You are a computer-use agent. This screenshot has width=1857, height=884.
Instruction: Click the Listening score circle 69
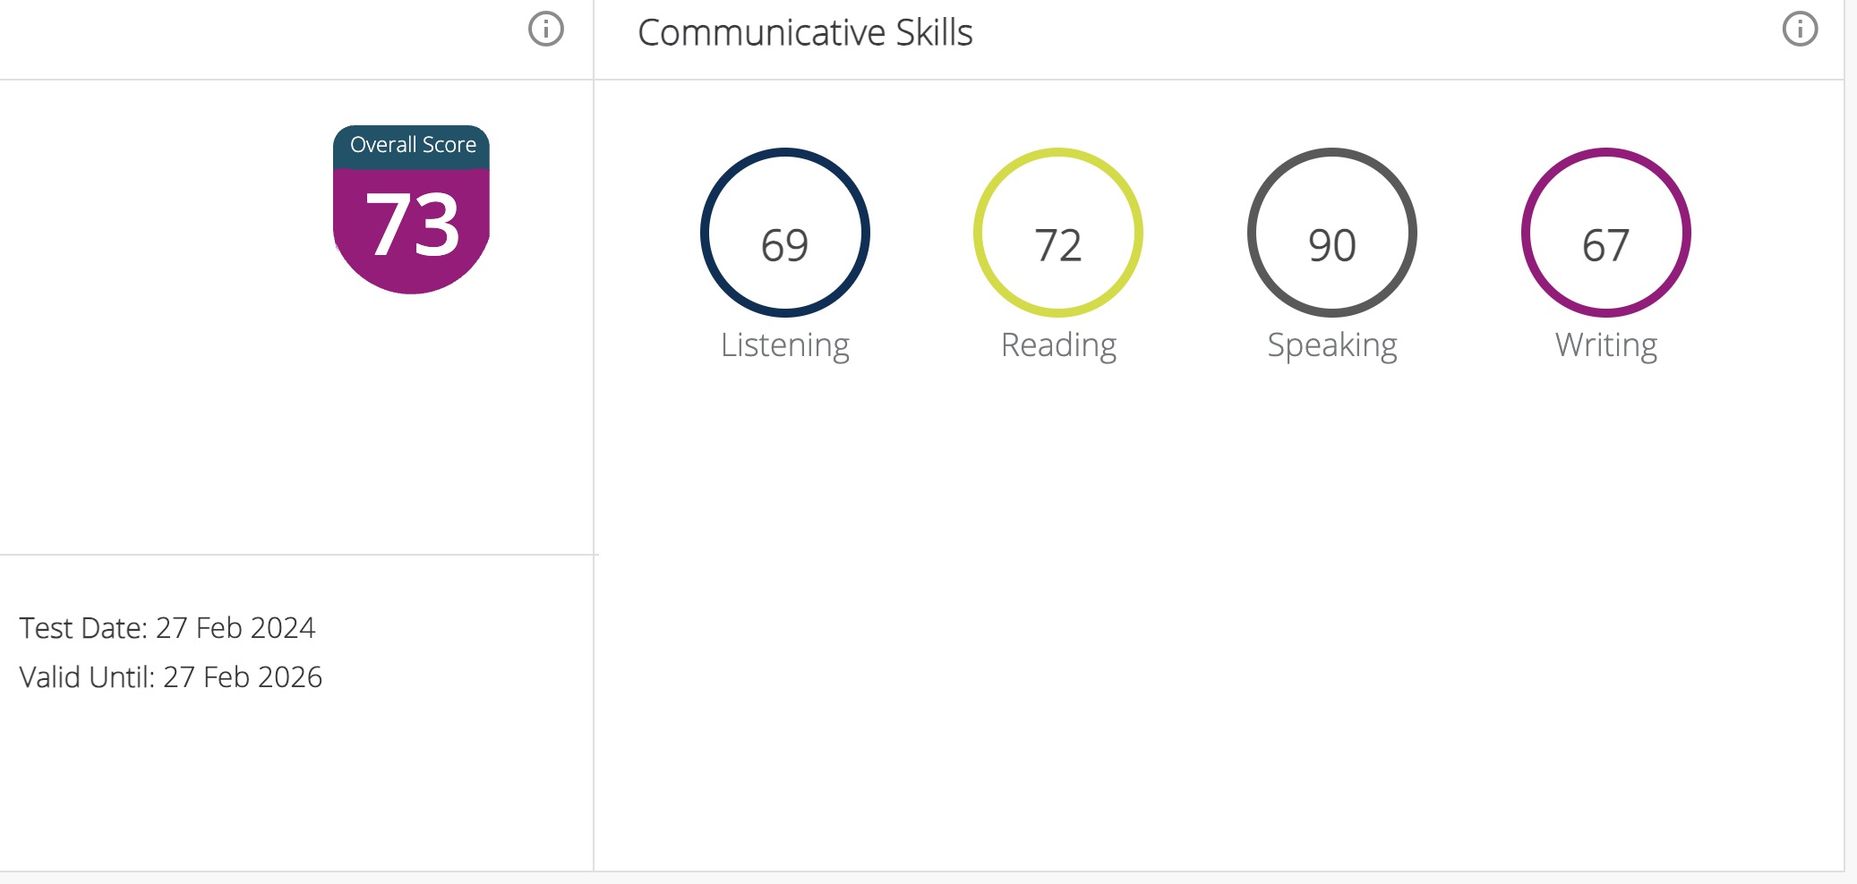[x=785, y=233]
